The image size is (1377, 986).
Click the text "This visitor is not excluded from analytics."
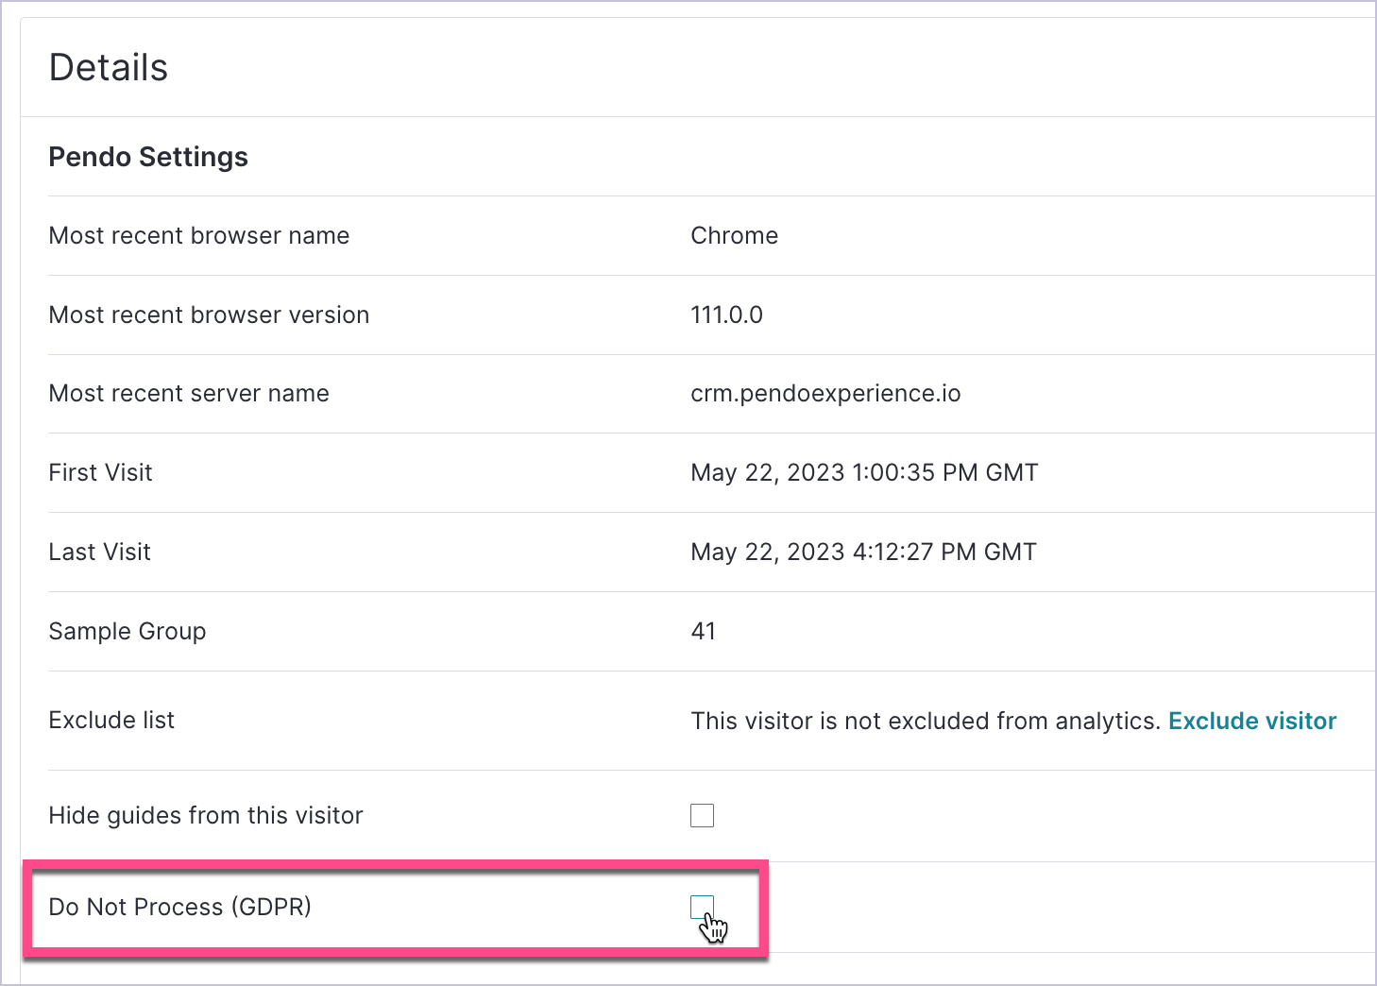pyautogui.click(x=925, y=721)
